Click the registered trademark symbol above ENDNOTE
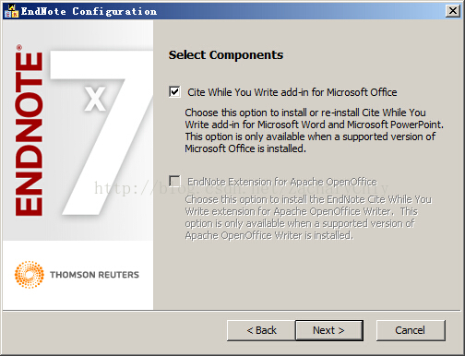Image resolution: width=465 pixels, height=356 pixels. (19, 47)
